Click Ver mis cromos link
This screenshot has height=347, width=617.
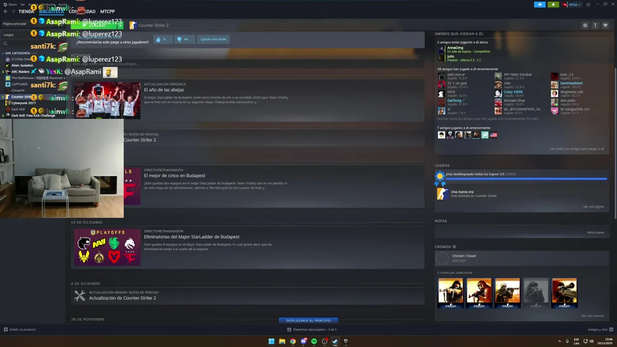pos(592,316)
